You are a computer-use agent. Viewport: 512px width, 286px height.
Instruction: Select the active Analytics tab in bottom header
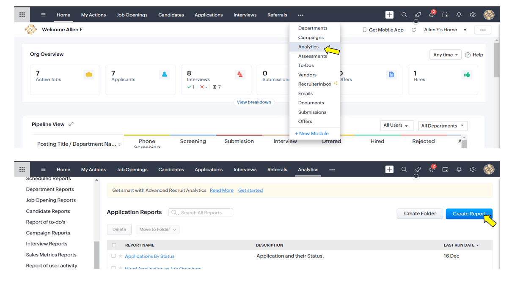[x=308, y=169]
